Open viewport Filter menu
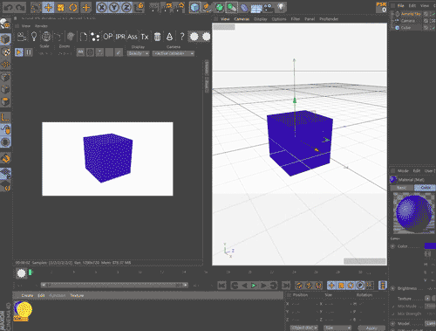The height and width of the screenshot is (331, 436). point(296,19)
